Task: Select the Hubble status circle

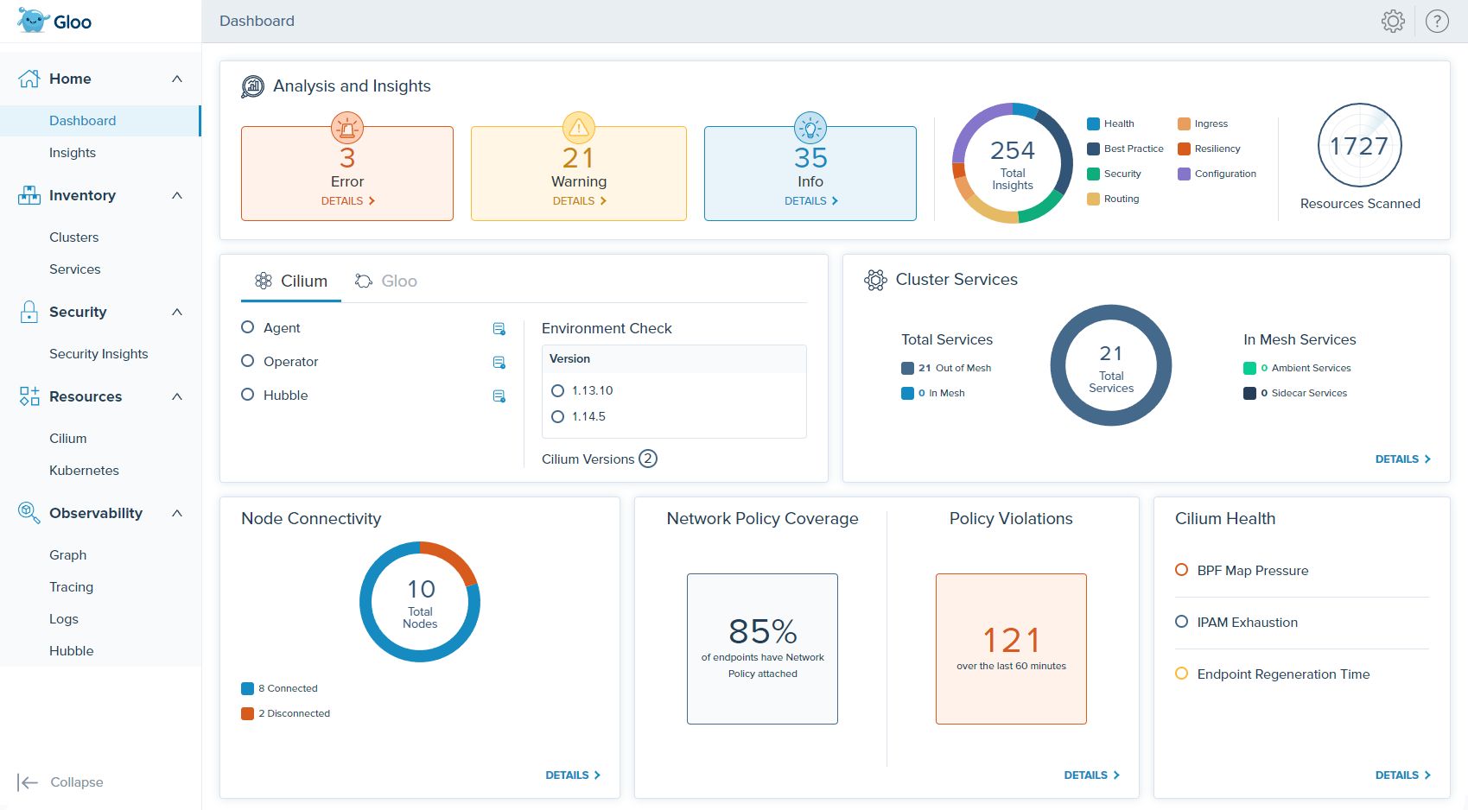Action: (x=248, y=395)
